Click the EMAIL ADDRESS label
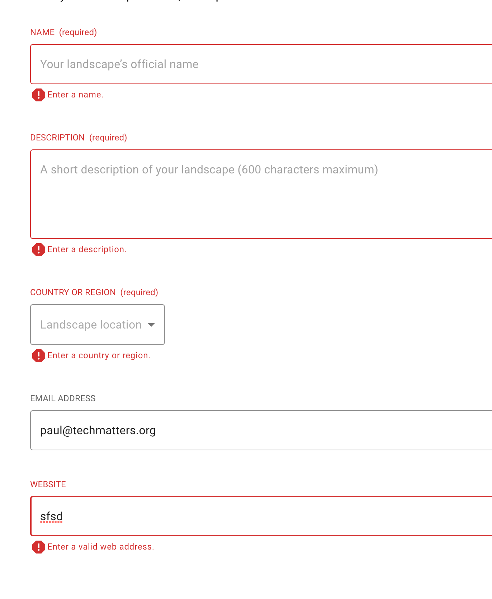Screen dimensions: 492x599 (63, 398)
